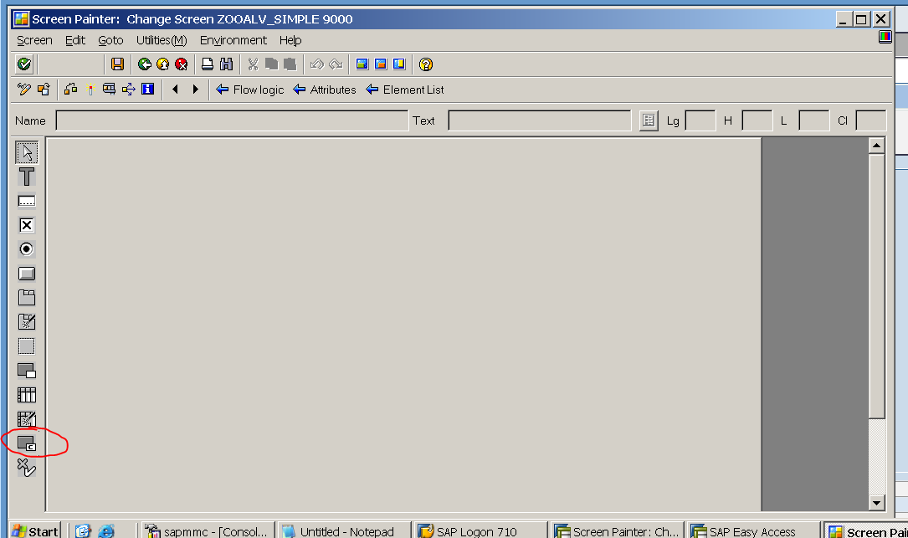Save the screen with the disk icon
This screenshot has height=538, width=908.
117,64
